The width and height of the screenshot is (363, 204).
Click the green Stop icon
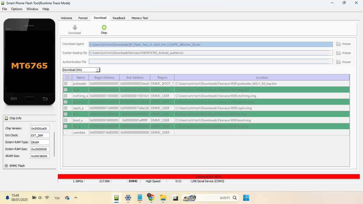click(104, 27)
